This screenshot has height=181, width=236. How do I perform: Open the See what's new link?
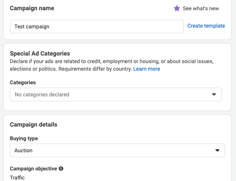(x=201, y=8)
